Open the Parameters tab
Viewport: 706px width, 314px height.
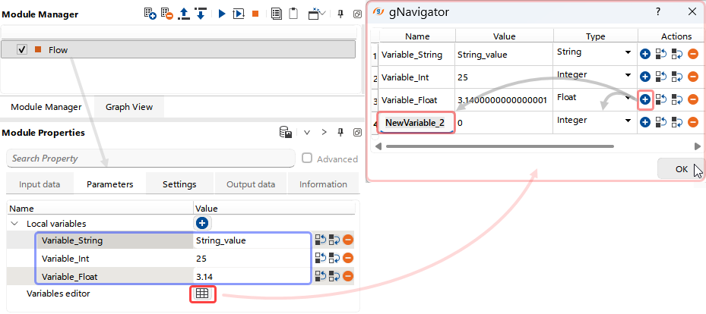(x=110, y=184)
